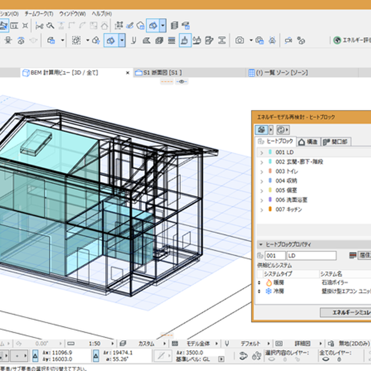Open the dropdown arrow next to camera icon
The image size is (371, 371).
pyautogui.click(x=251, y=40)
